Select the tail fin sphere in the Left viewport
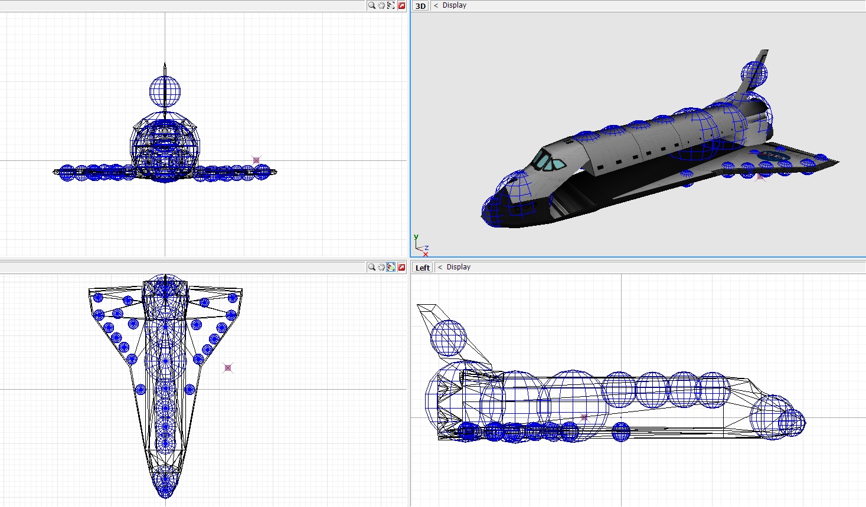866x507 pixels. tap(449, 338)
